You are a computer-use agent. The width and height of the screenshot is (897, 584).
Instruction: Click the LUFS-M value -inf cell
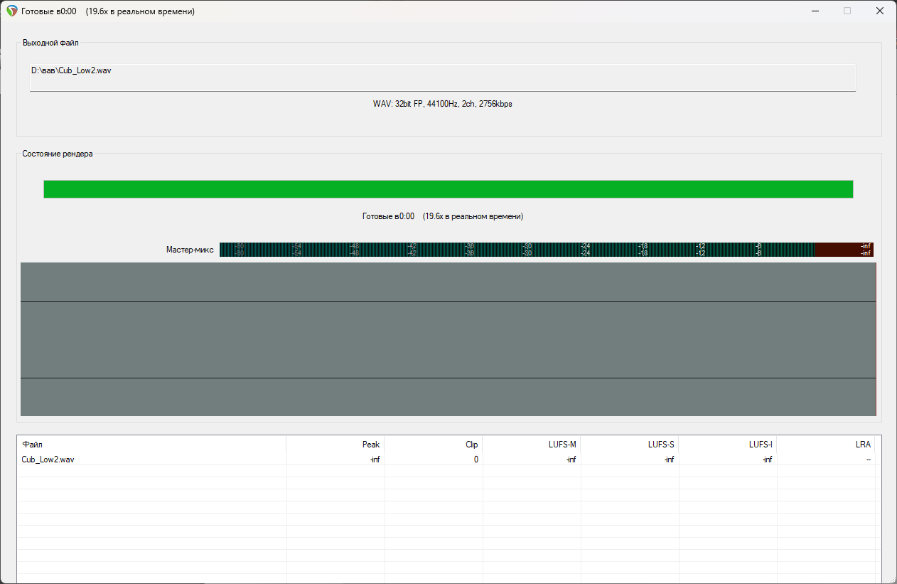click(x=532, y=460)
